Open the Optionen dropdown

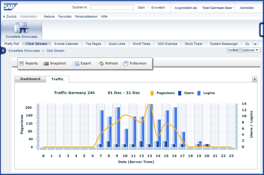click(250, 50)
